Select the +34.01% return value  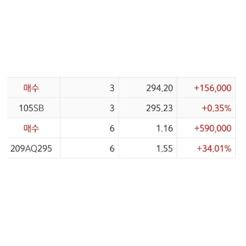pos(214,149)
